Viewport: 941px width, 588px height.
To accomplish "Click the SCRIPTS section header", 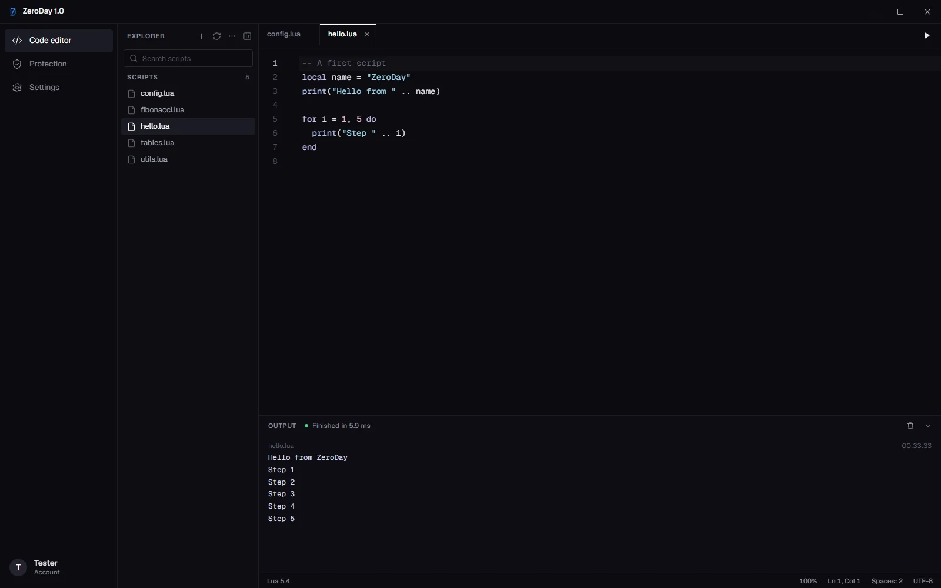I will coord(142,77).
